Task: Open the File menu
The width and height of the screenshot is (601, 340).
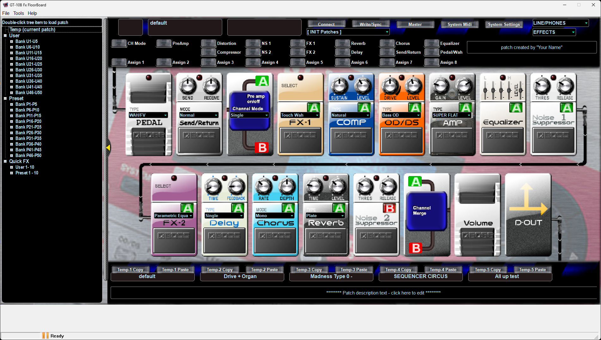Action: pyautogui.click(x=6, y=13)
